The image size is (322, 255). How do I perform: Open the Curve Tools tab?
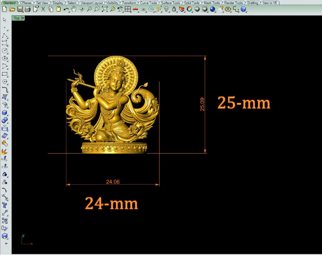[148, 3]
